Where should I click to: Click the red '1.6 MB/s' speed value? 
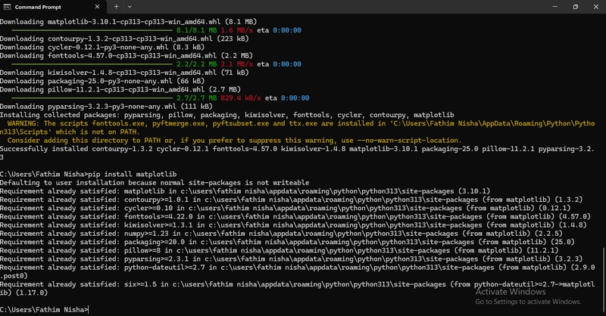236,30
